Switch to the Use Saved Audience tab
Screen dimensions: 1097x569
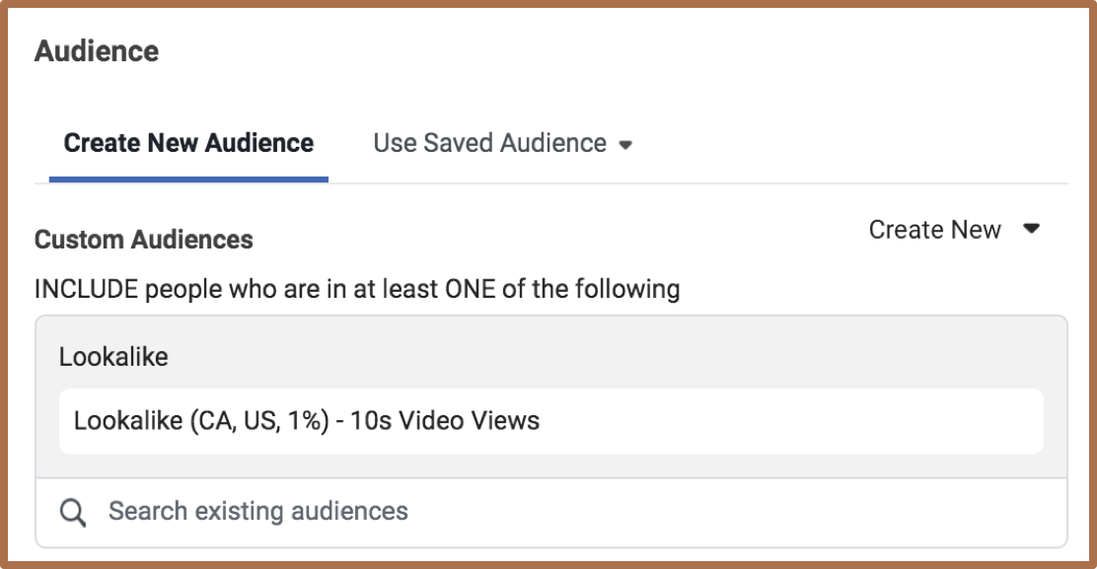point(489,143)
